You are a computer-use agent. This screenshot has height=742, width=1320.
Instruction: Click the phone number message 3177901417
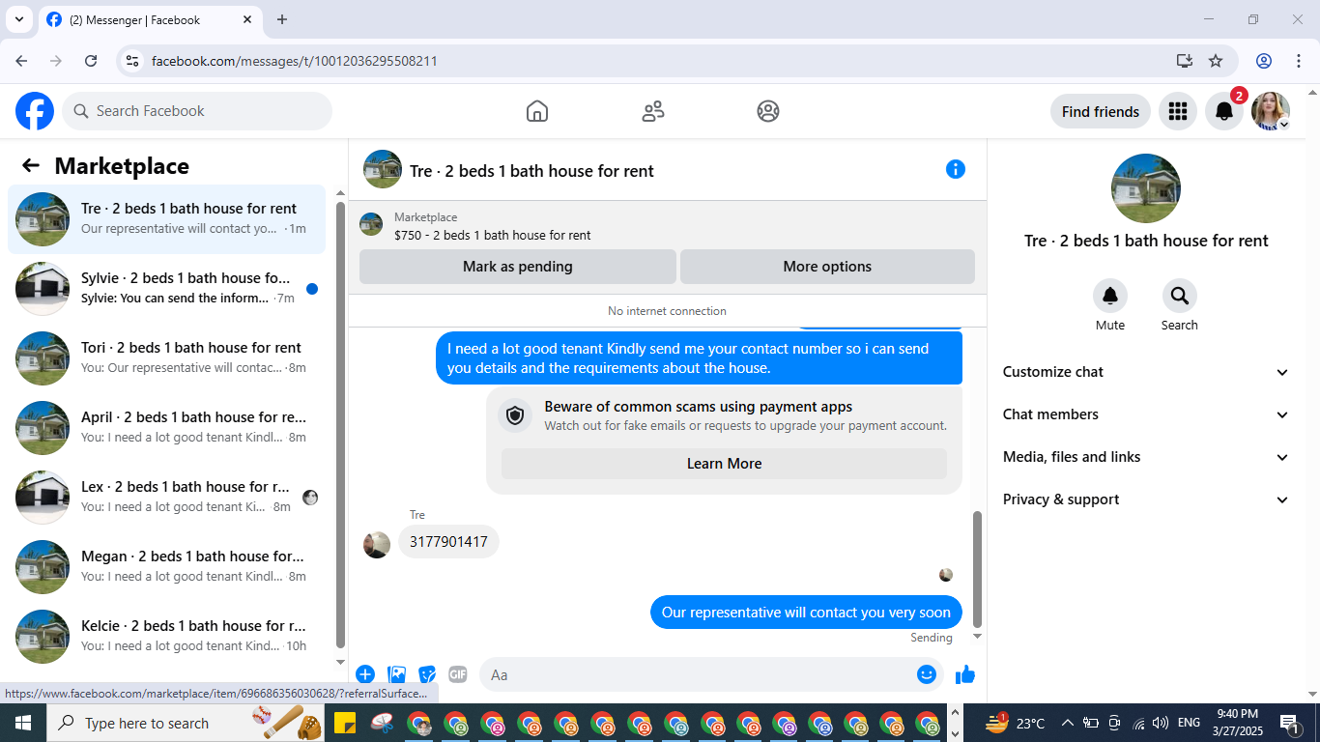448,541
